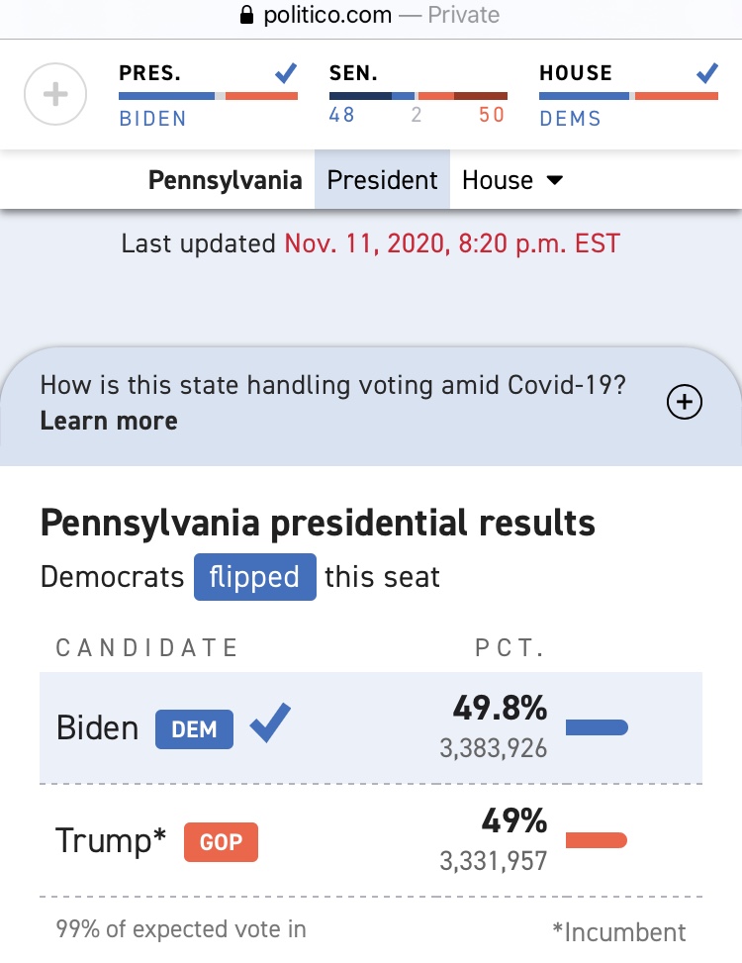The width and height of the screenshot is (742, 963).
Task: Select the President tab
Action: (x=382, y=180)
